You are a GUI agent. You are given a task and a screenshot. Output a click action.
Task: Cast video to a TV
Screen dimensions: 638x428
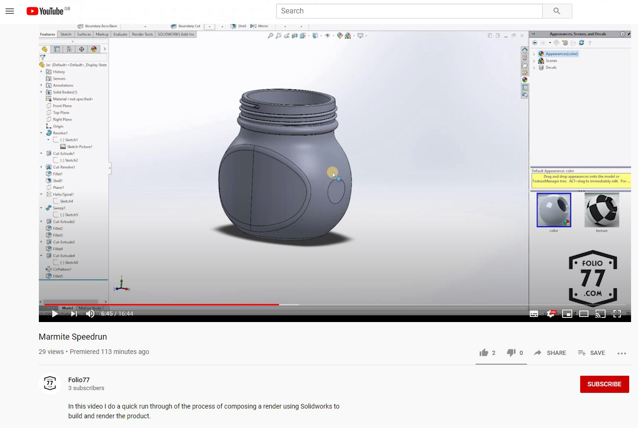pos(600,314)
